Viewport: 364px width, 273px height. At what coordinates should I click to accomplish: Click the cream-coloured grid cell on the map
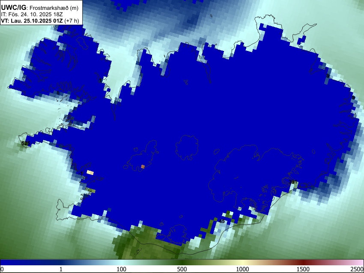tap(90, 172)
